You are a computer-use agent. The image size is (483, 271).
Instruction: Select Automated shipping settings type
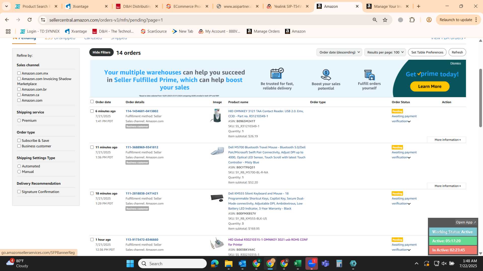coord(19,166)
